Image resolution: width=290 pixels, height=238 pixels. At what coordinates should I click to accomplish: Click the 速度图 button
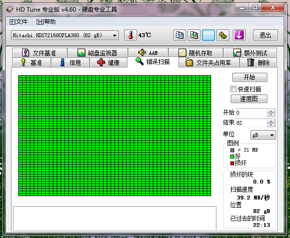point(249,99)
